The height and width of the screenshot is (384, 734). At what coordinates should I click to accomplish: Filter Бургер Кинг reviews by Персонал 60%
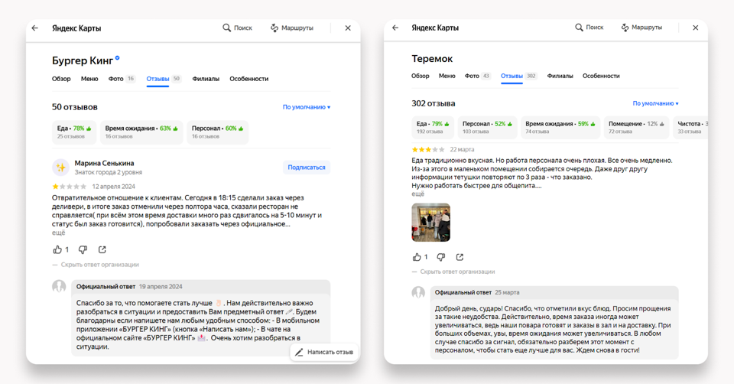pyautogui.click(x=218, y=132)
